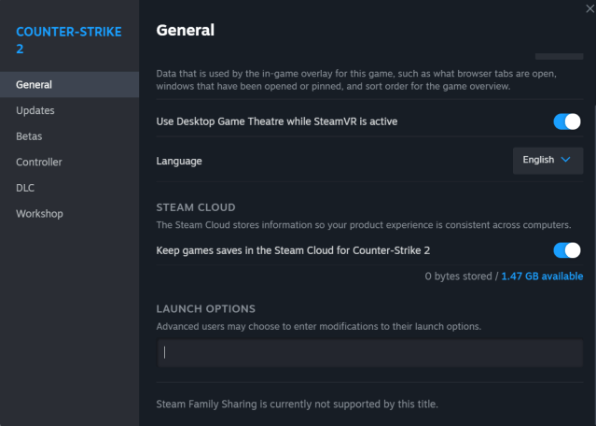Screen dimensions: 596x426
Task: Click the 1.47 GB available link
Action: pos(542,276)
